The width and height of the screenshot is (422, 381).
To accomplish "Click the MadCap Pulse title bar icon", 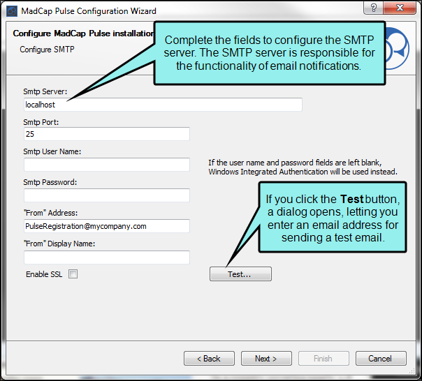I will (x=12, y=11).
